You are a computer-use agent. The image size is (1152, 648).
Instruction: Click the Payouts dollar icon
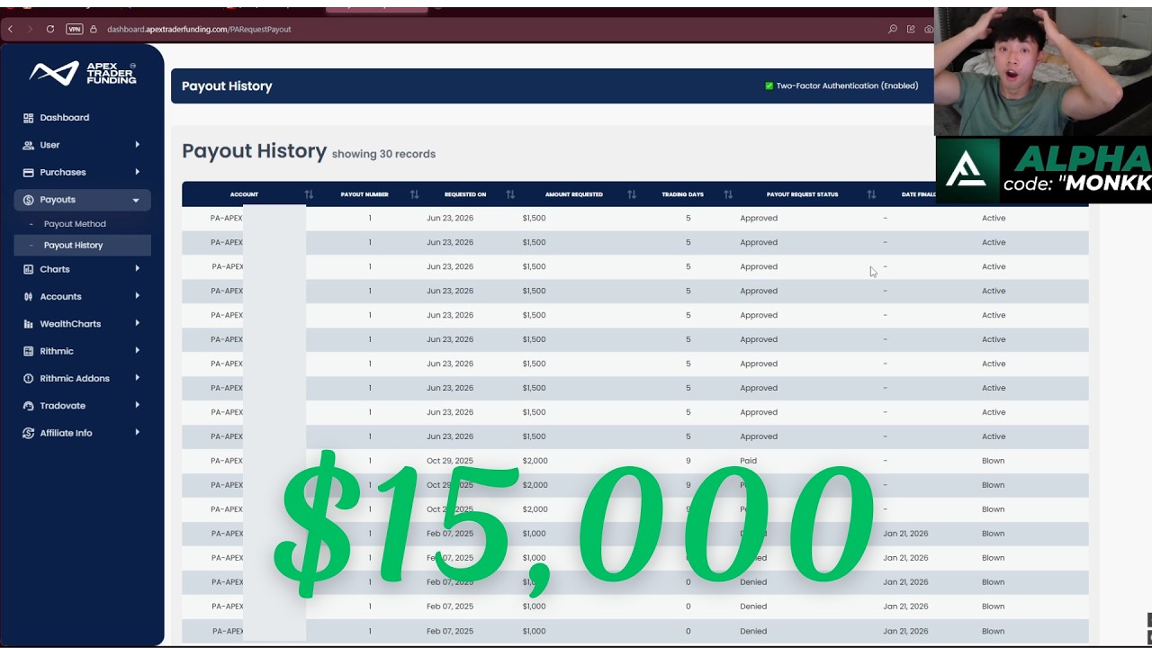(x=28, y=200)
